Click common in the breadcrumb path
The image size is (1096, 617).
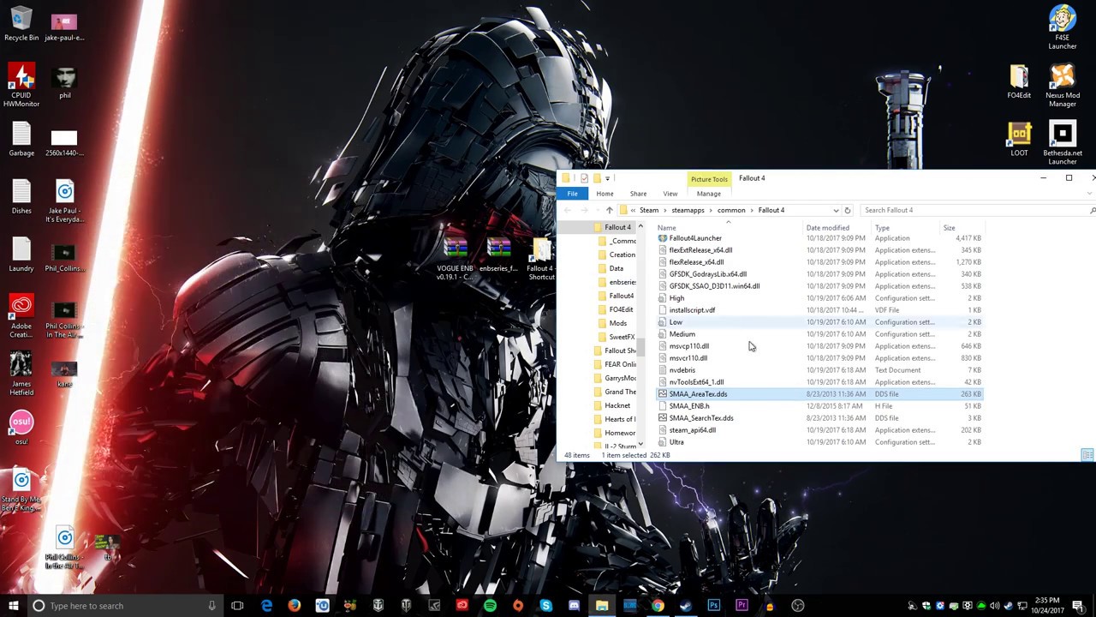[731, 210]
